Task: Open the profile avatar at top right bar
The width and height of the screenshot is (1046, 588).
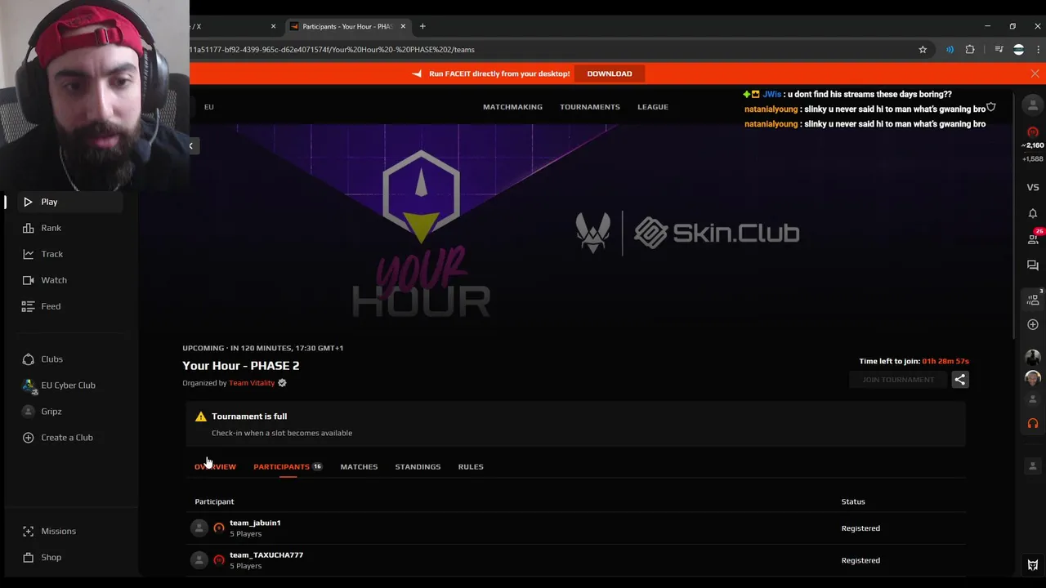Action: click(1033, 105)
